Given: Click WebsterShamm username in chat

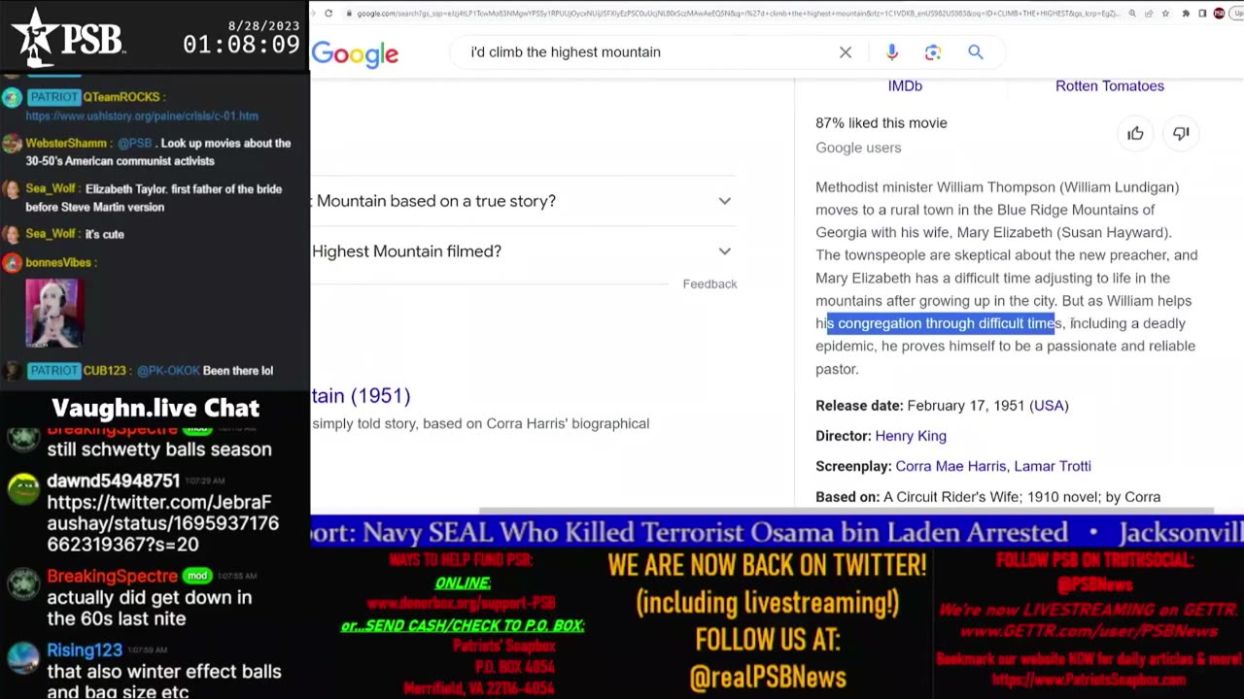Looking at the screenshot, I should pos(67,144).
